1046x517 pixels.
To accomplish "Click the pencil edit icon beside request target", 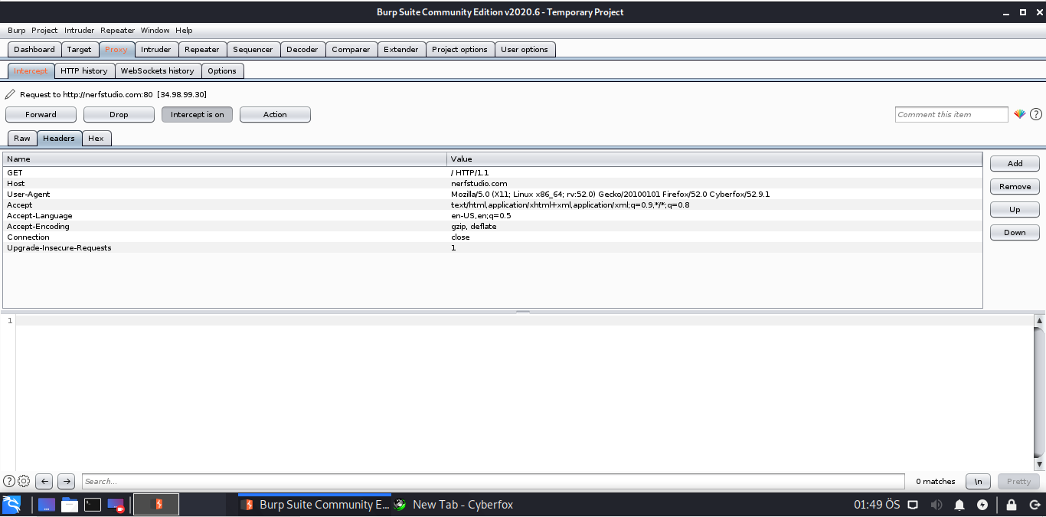I will coord(10,94).
